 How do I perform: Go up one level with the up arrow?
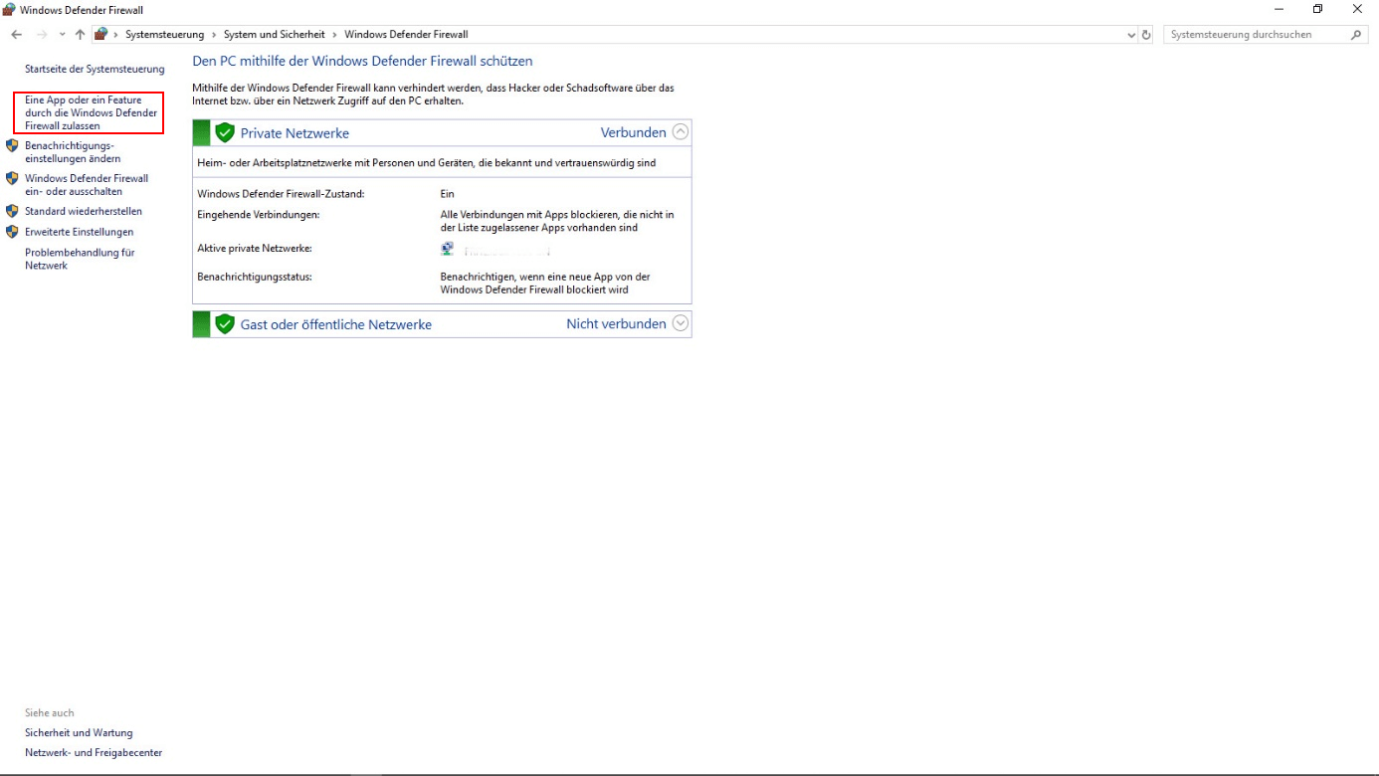pos(80,34)
